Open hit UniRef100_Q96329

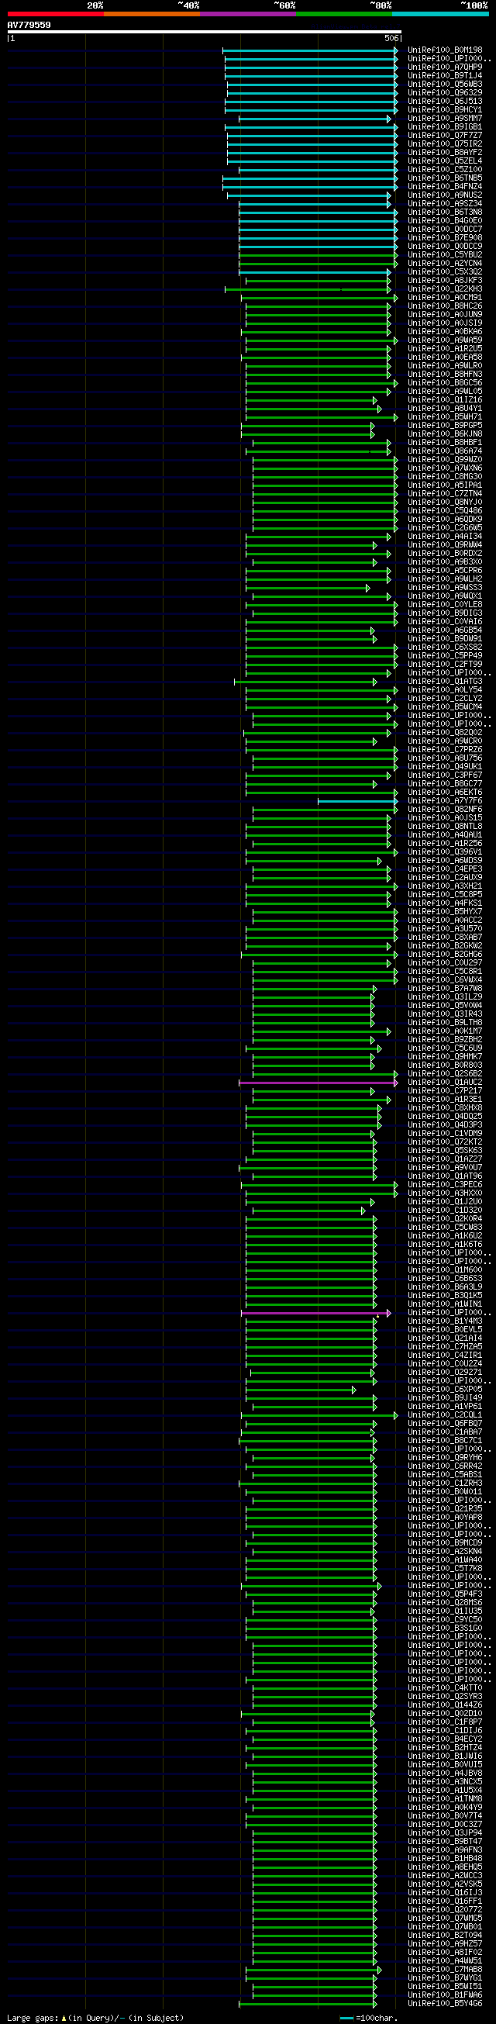(445, 93)
